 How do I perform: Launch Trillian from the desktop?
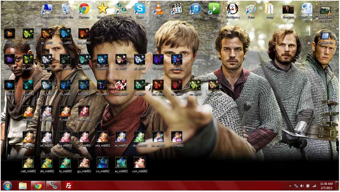click(x=121, y=11)
